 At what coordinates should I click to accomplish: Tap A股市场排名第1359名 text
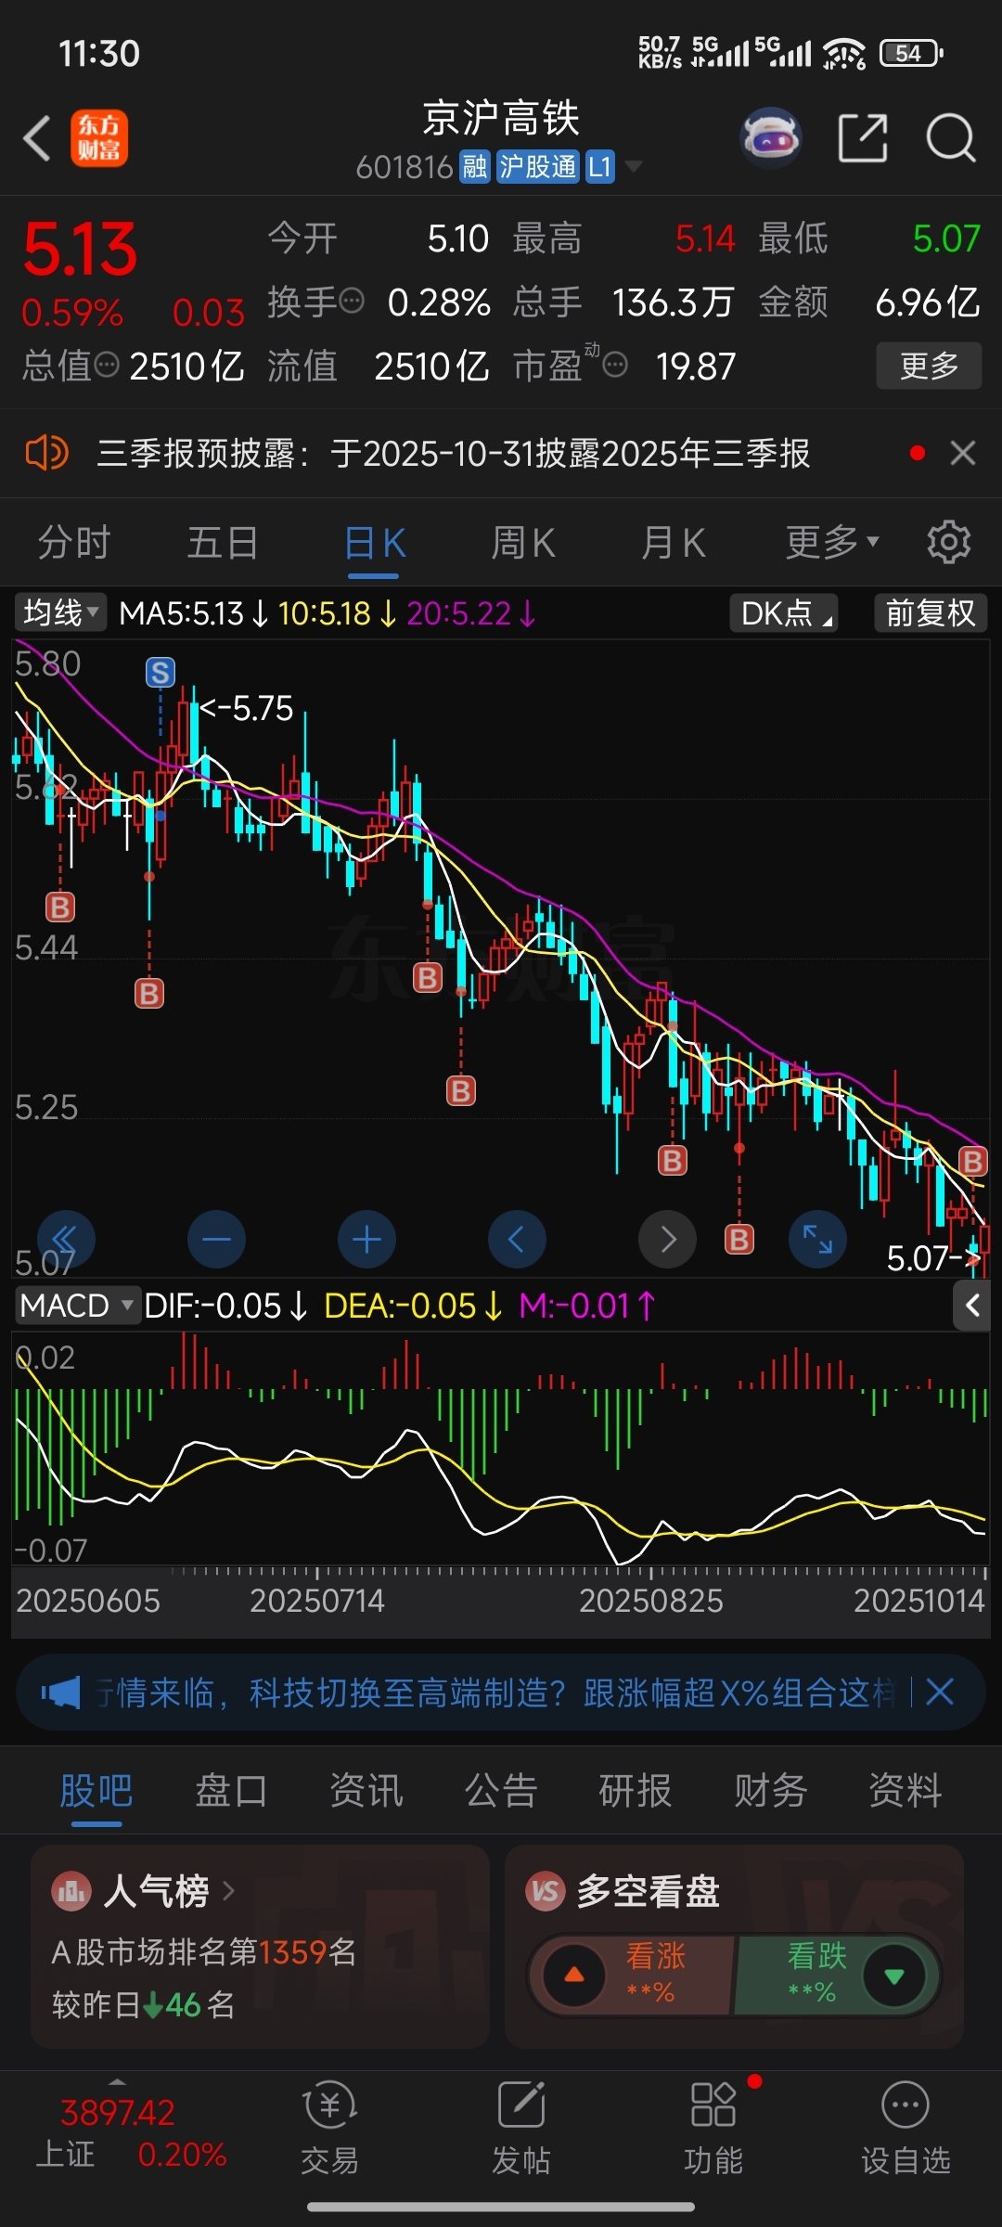[x=204, y=1952]
